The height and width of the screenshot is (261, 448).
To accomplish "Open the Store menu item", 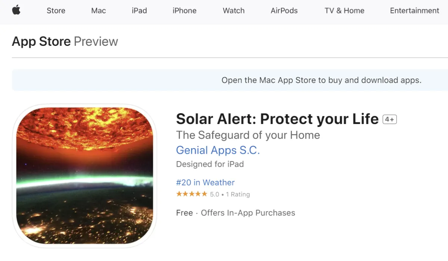I will [56, 11].
